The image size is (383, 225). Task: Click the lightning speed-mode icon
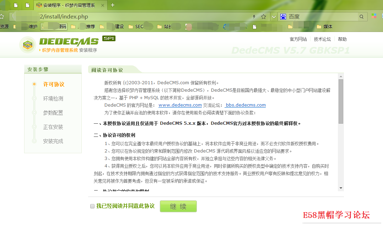tap(254, 17)
